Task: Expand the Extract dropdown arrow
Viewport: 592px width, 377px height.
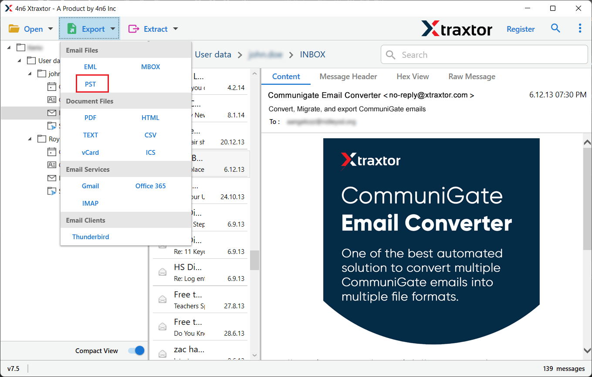Action: [176, 29]
